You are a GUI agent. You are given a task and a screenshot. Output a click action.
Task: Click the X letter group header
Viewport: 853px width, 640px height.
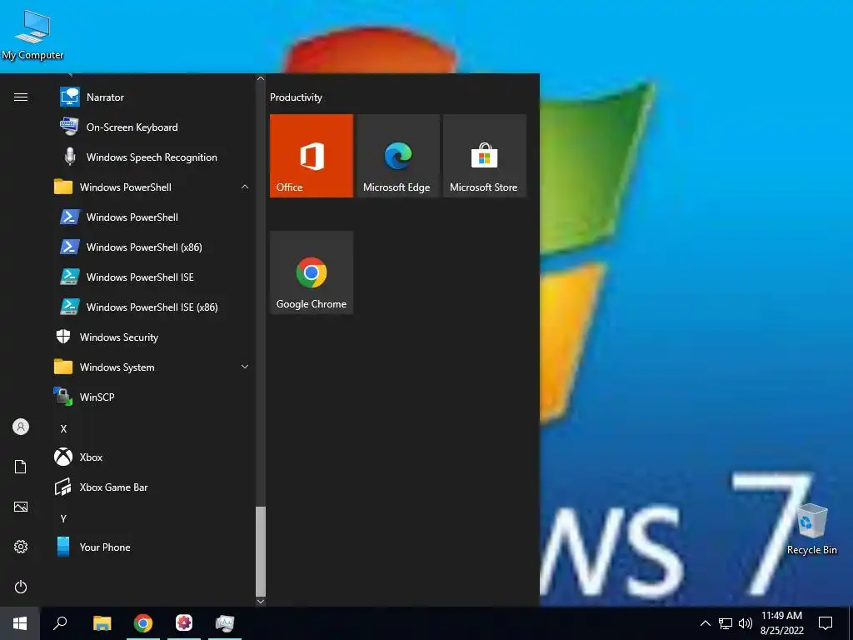pos(63,429)
